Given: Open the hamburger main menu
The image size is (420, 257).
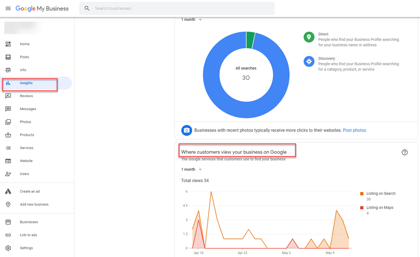Looking at the screenshot, I should pos(8,8).
